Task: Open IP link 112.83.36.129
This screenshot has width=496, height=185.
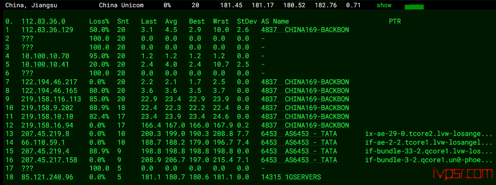Action: [48, 30]
